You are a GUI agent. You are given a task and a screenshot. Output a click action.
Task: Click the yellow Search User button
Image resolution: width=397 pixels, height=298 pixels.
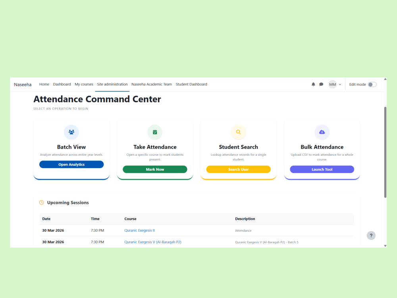239,169
